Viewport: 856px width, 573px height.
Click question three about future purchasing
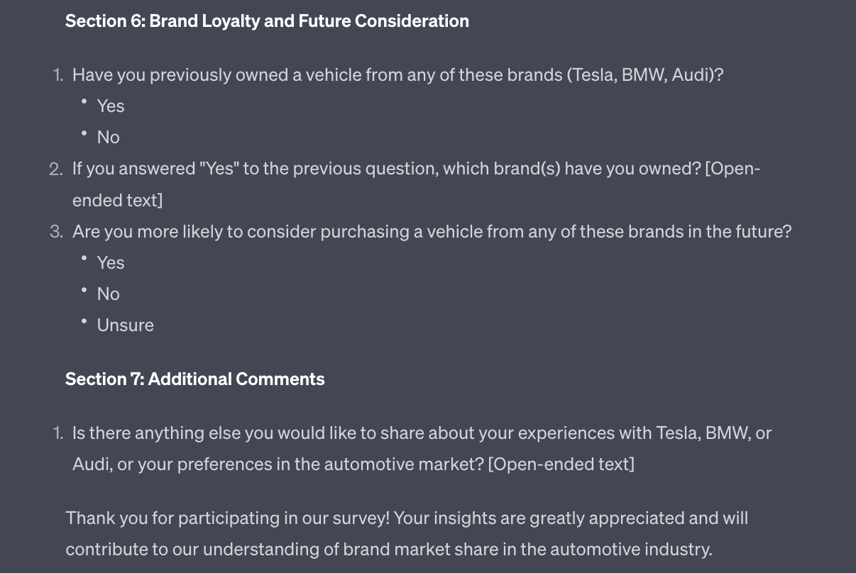(x=432, y=231)
